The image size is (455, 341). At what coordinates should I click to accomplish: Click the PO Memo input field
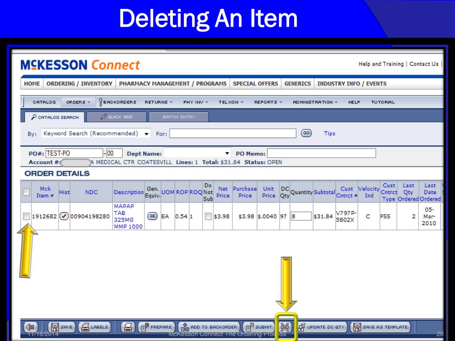tap(321, 153)
